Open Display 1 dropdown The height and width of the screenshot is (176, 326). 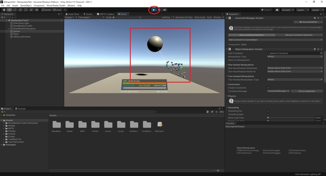tap(70, 17)
